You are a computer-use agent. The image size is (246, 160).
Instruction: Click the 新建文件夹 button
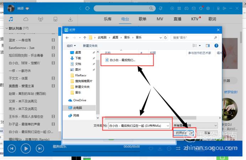click(x=90, y=46)
